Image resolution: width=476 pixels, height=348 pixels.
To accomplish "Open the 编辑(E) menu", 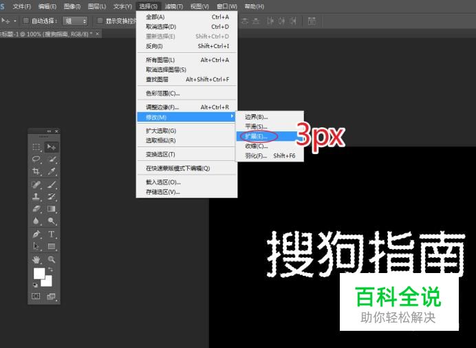I will coord(47,6).
